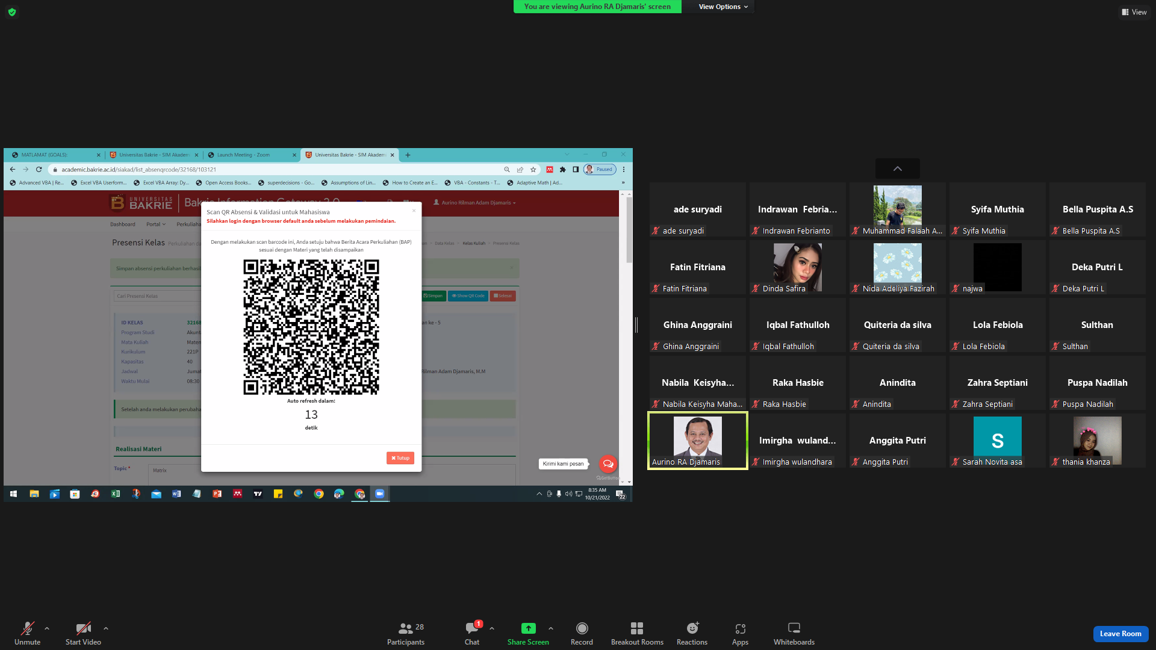Image resolution: width=1156 pixels, height=650 pixels.
Task: Click the Simpan button on the shared page
Action: [x=433, y=296]
